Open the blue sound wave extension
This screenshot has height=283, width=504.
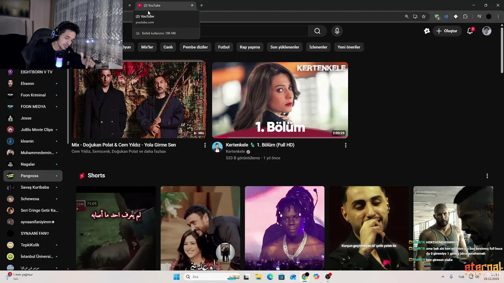[446, 17]
